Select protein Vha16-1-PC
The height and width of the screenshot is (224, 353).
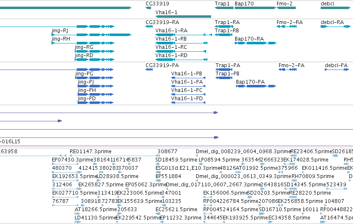click(187, 90)
